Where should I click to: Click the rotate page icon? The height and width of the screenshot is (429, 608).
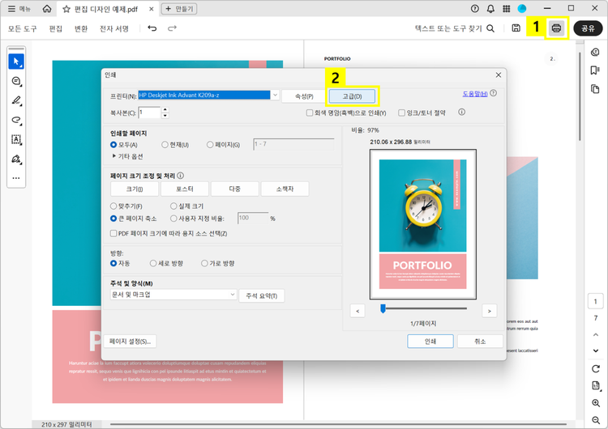(x=596, y=368)
